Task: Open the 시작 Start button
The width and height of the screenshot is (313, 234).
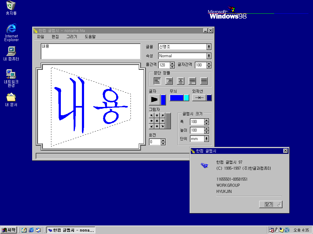Action: pos(9,230)
